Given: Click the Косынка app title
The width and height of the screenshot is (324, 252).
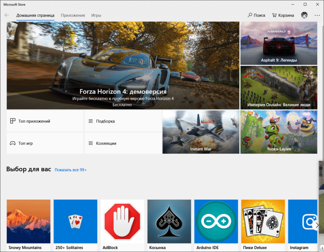Looking at the screenshot, I should point(158,248).
